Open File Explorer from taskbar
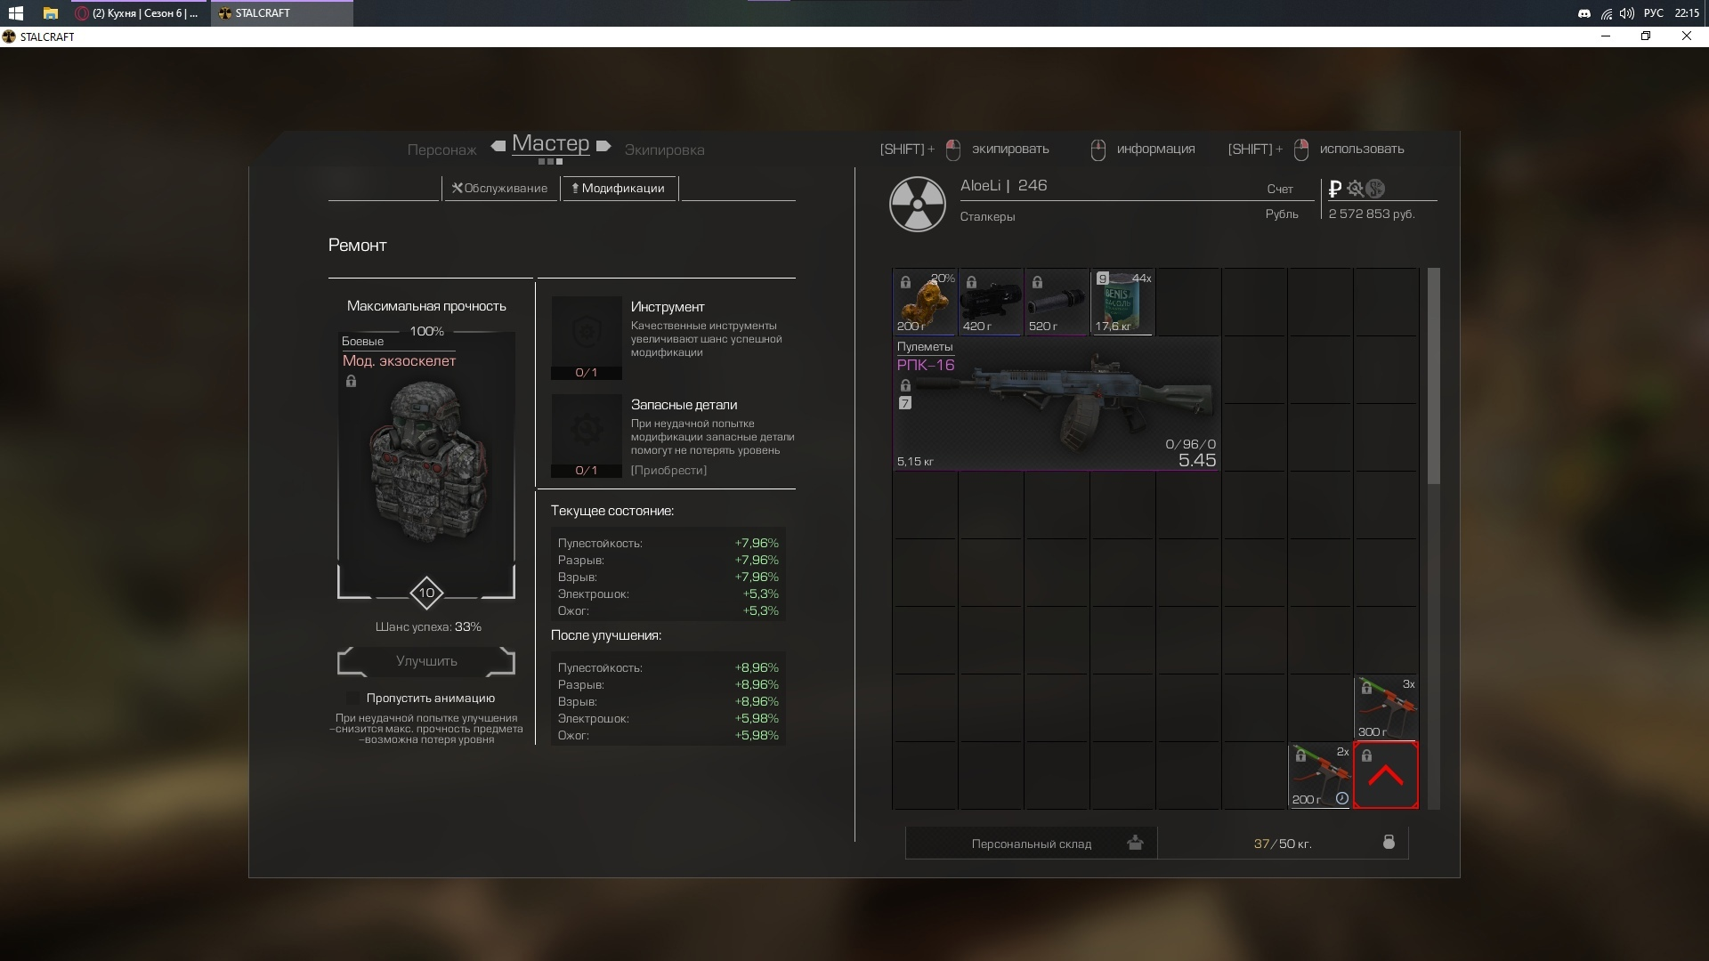Viewport: 1709px width, 961px height. tap(51, 13)
